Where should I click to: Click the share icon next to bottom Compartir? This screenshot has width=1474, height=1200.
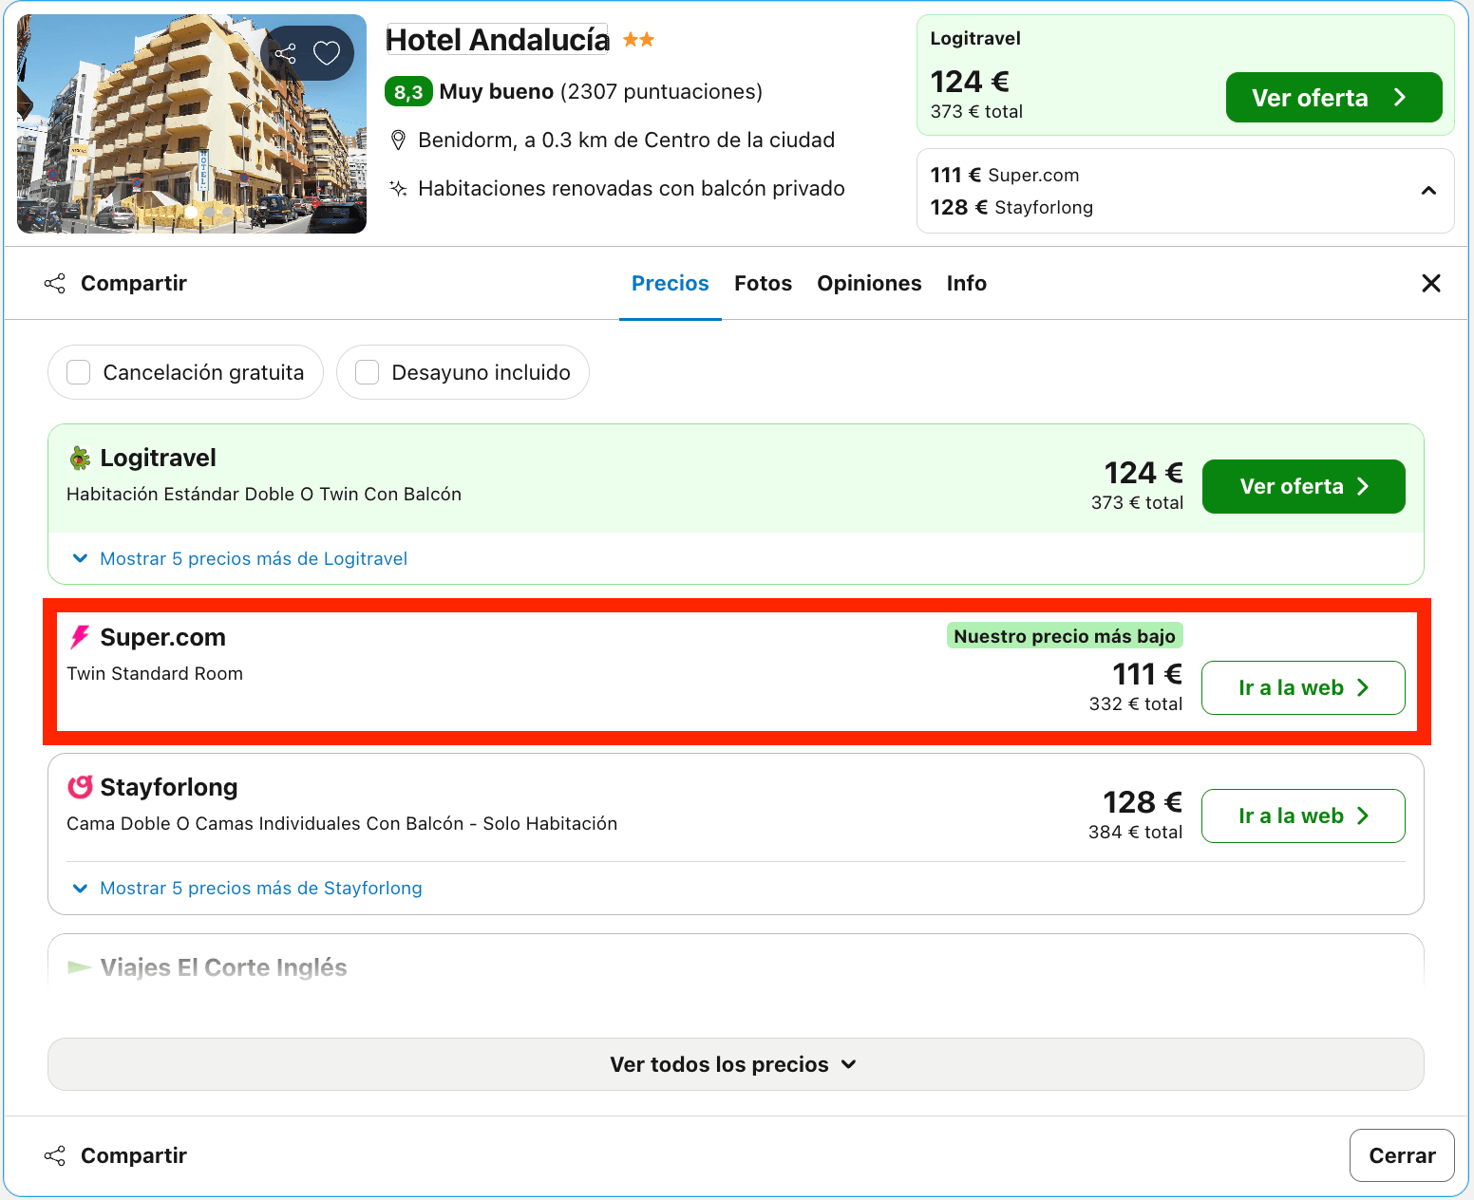(x=55, y=1155)
